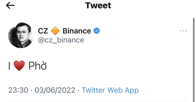Open the @cz_binance handle
Image resolution: width=196 pixels, height=102 pixels.
click(x=61, y=40)
